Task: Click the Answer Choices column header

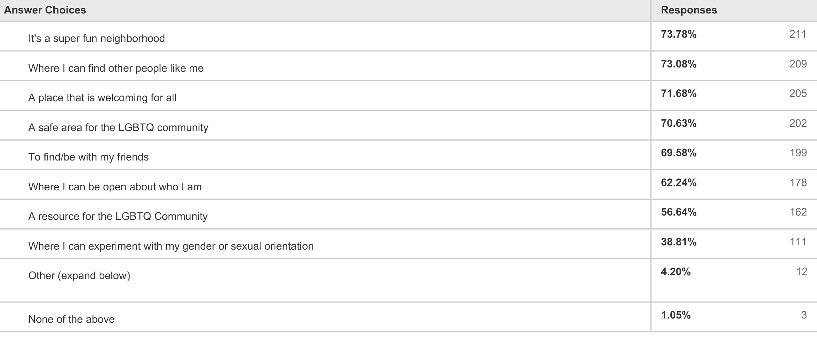Action: tap(45, 10)
